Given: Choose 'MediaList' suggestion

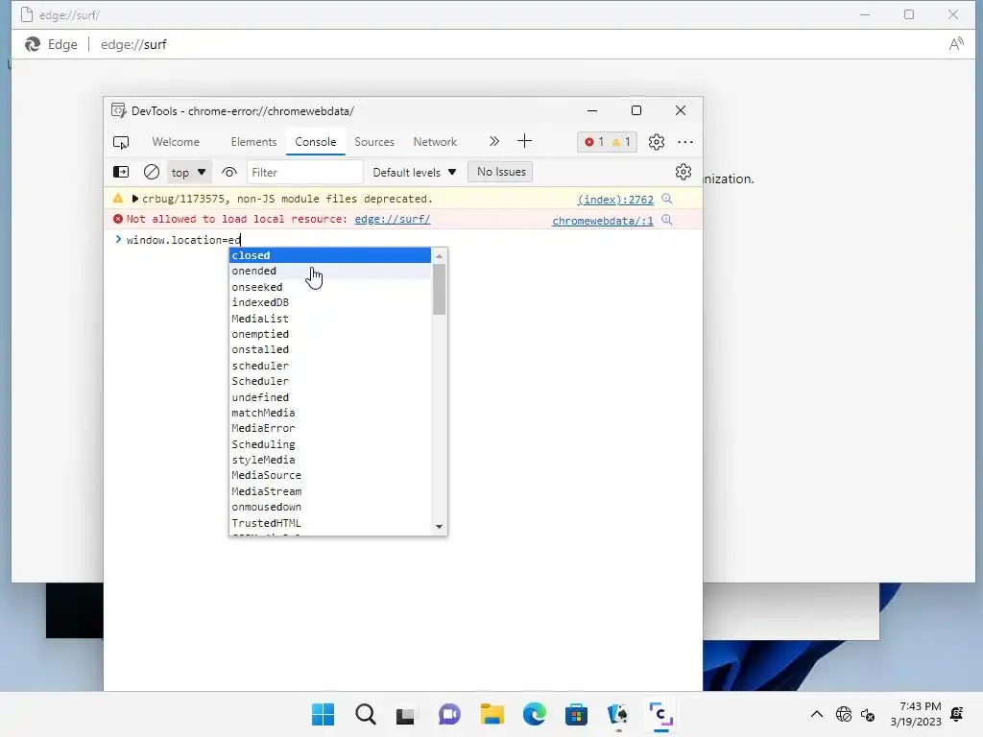Looking at the screenshot, I should (x=330, y=319).
